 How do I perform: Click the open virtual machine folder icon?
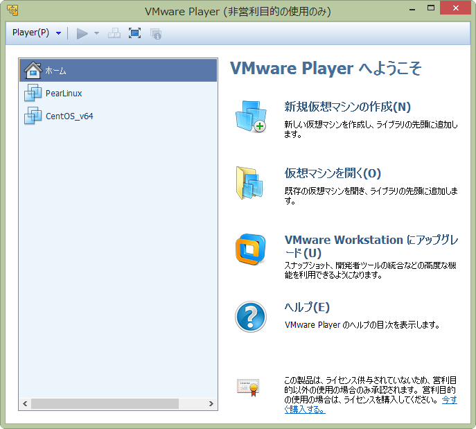[249, 183]
